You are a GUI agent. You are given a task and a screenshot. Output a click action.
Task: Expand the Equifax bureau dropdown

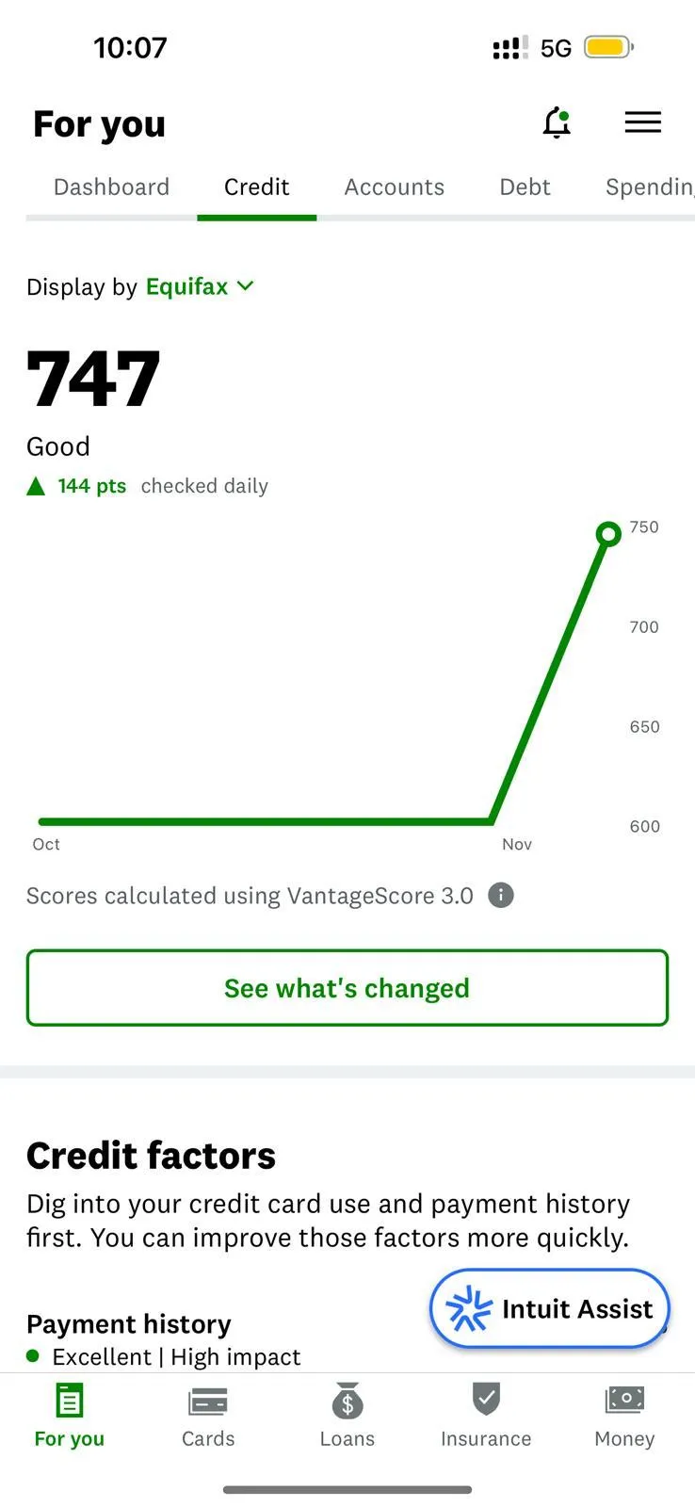[186, 286]
